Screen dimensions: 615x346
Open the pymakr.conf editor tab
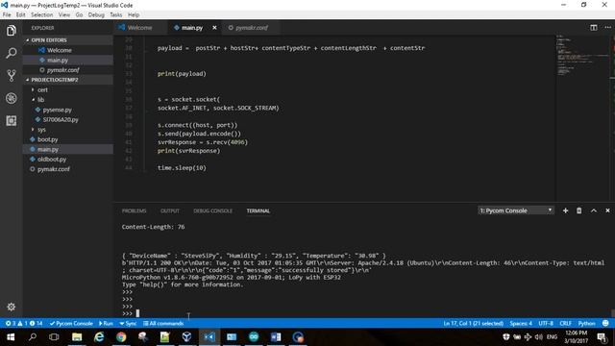[x=252, y=28]
